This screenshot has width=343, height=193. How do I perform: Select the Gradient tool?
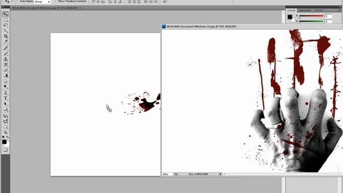(5, 76)
